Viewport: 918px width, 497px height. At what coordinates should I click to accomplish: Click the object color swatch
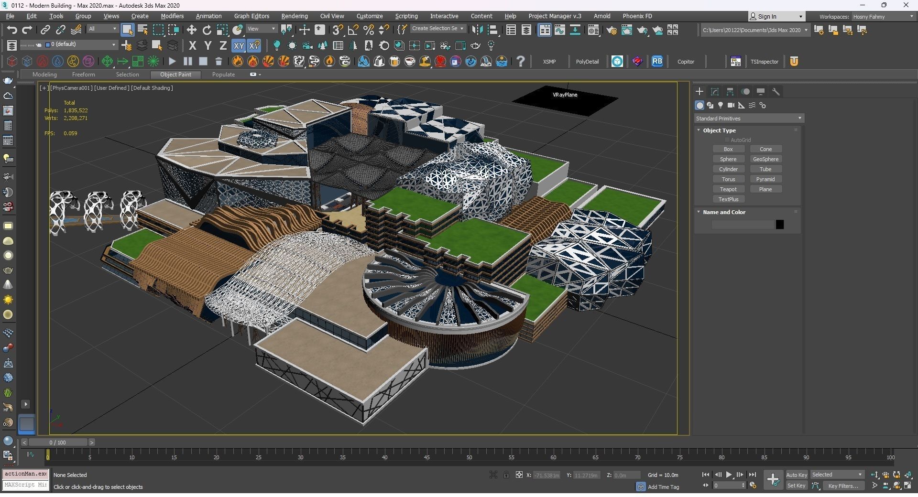tap(780, 225)
